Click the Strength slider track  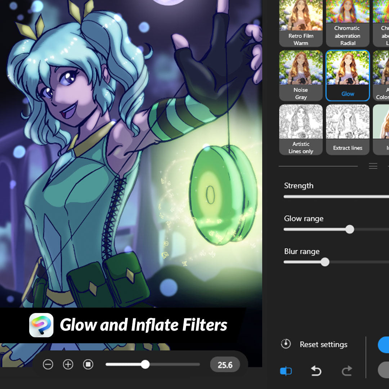(336, 197)
